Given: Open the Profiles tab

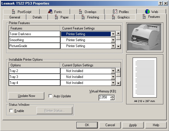Looking at the screenshot, I should click(x=121, y=12).
